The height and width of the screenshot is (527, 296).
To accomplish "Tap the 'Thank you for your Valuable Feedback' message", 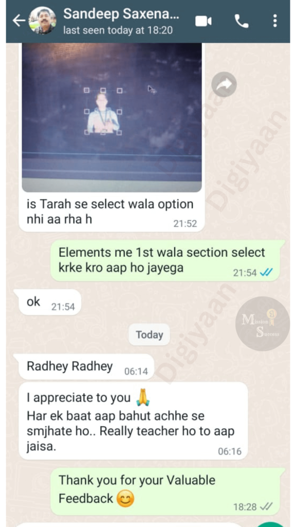I will tap(165, 491).
